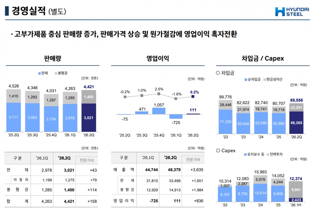The height and width of the screenshot is (208, 312).
Task: Click the 1,415 gray segment of '25.2Q
Action: 14,96
